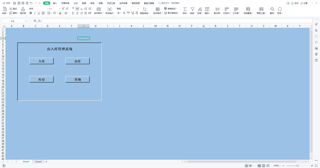320x168 pixels.
Task: Click into the formula bar input
Action: pos(177,21)
